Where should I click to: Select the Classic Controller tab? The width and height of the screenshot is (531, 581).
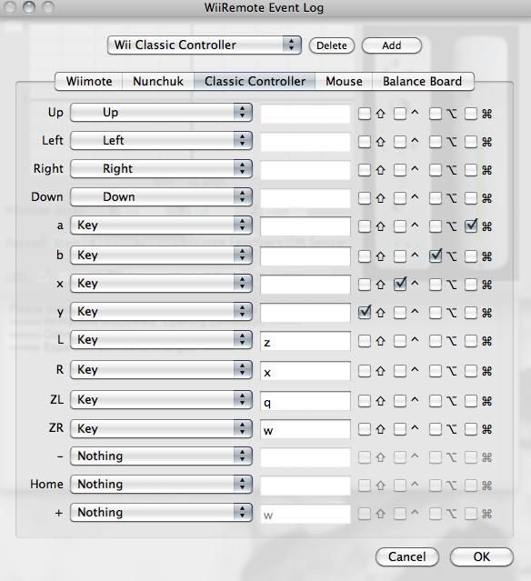[x=255, y=81]
